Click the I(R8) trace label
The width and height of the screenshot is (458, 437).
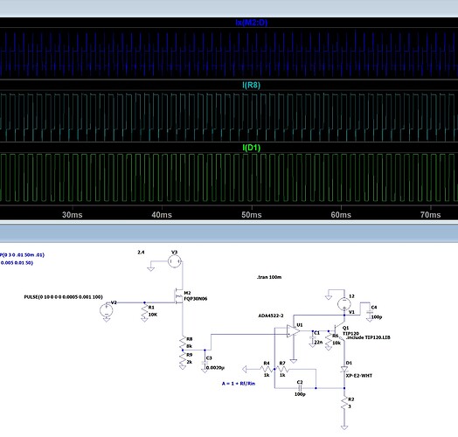[251, 86]
